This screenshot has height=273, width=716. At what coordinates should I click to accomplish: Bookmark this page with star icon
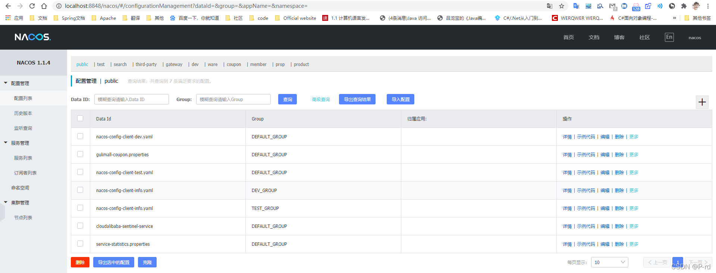pyautogui.click(x=562, y=6)
